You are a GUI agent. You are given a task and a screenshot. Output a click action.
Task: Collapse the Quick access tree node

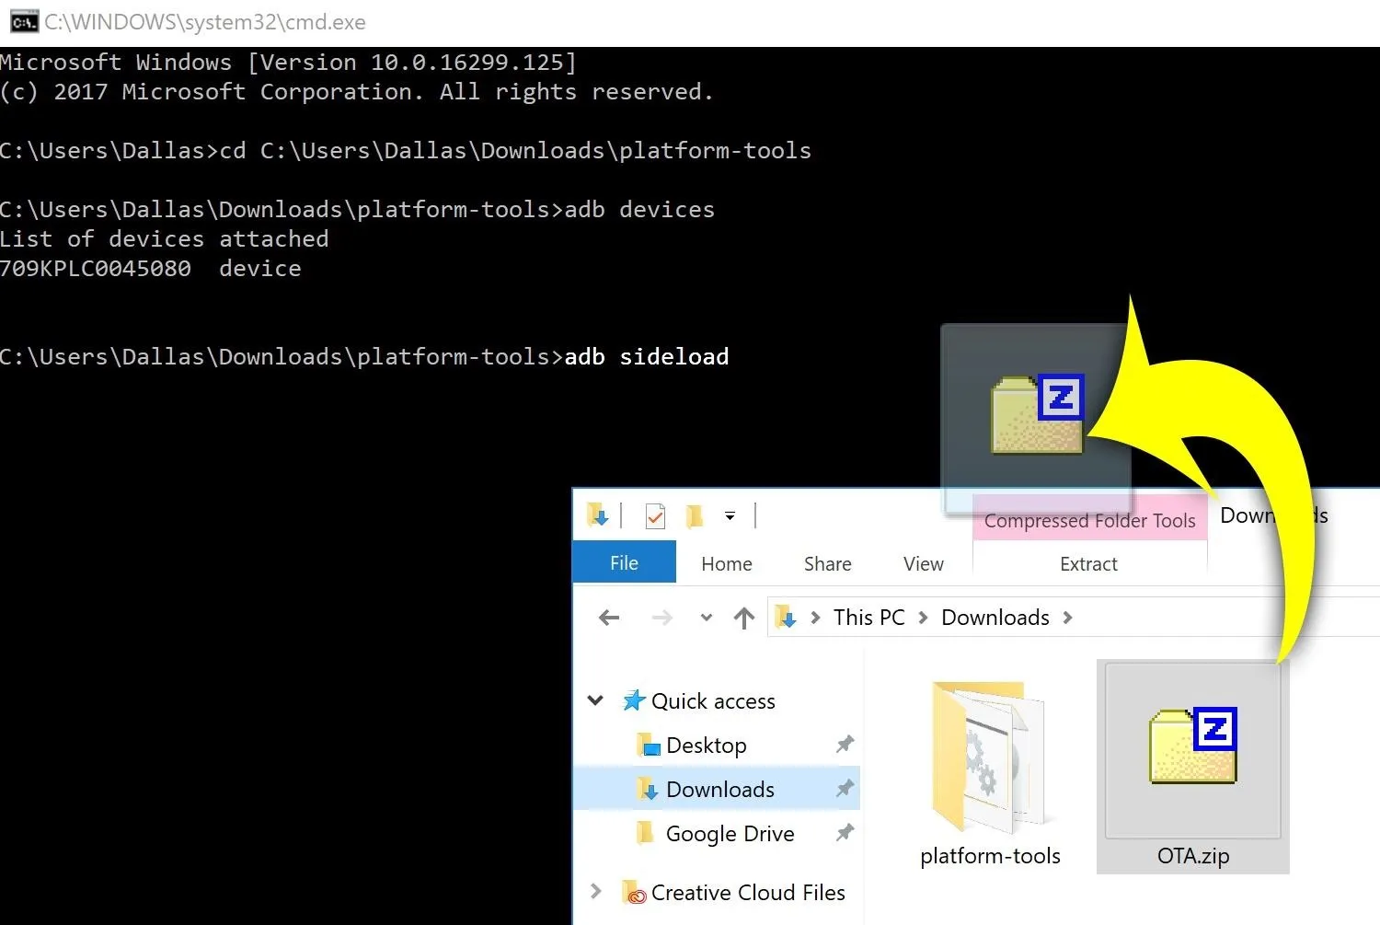(x=596, y=700)
